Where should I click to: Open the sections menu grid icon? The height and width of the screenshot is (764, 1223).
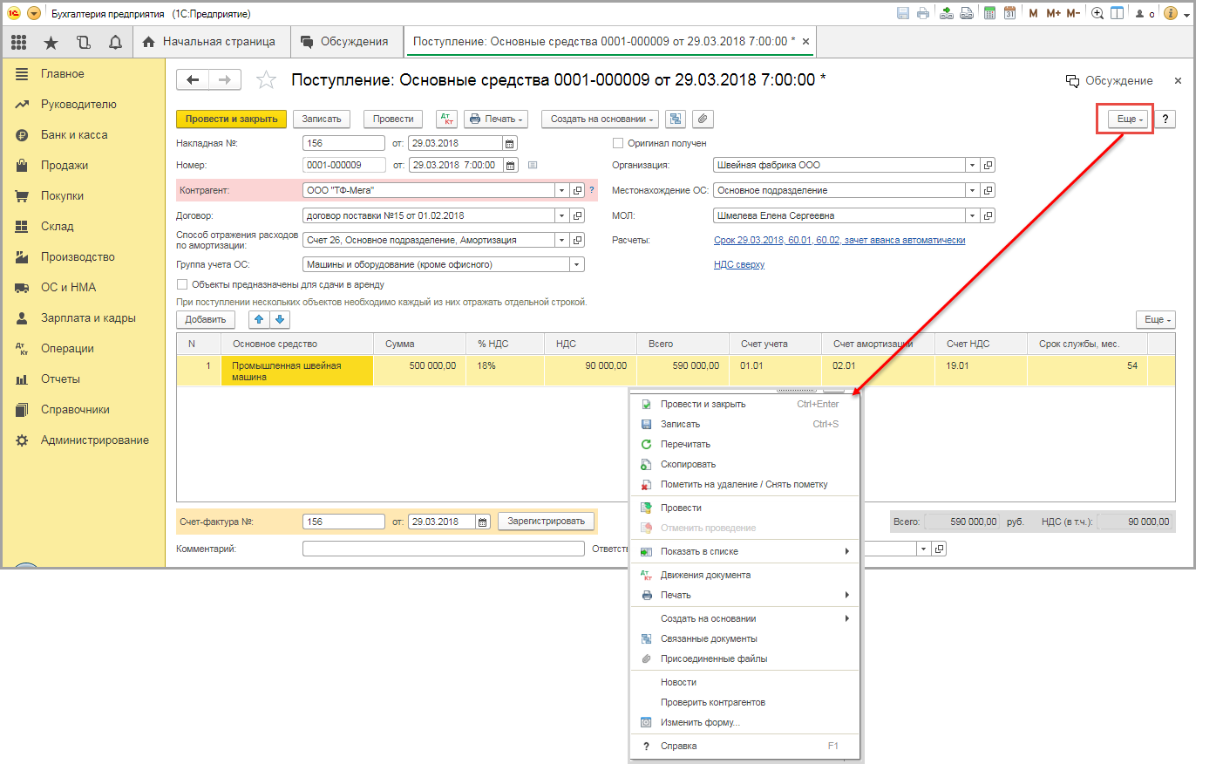[19, 42]
